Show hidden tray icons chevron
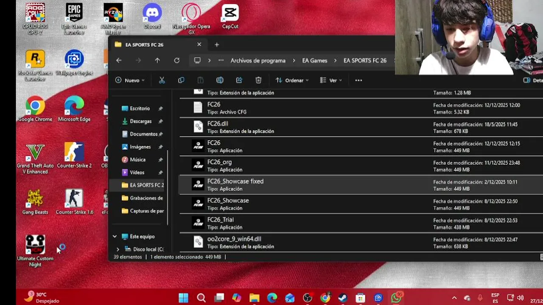 (454, 298)
